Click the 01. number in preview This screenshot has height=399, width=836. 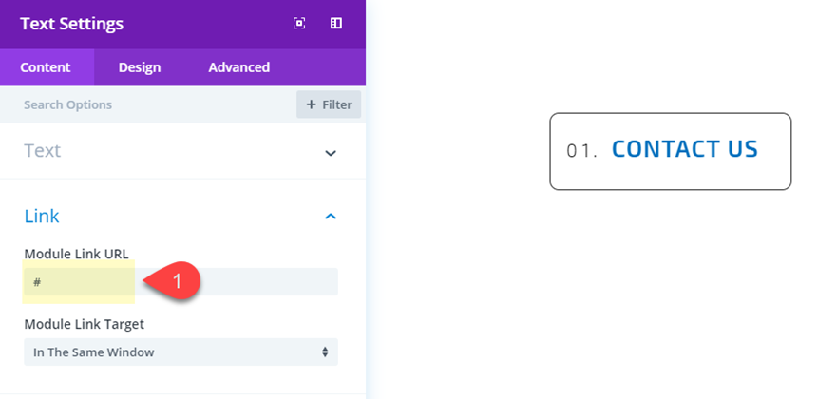click(581, 150)
